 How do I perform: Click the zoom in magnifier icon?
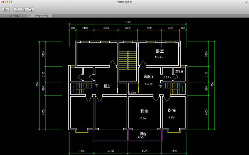click(17, 10)
